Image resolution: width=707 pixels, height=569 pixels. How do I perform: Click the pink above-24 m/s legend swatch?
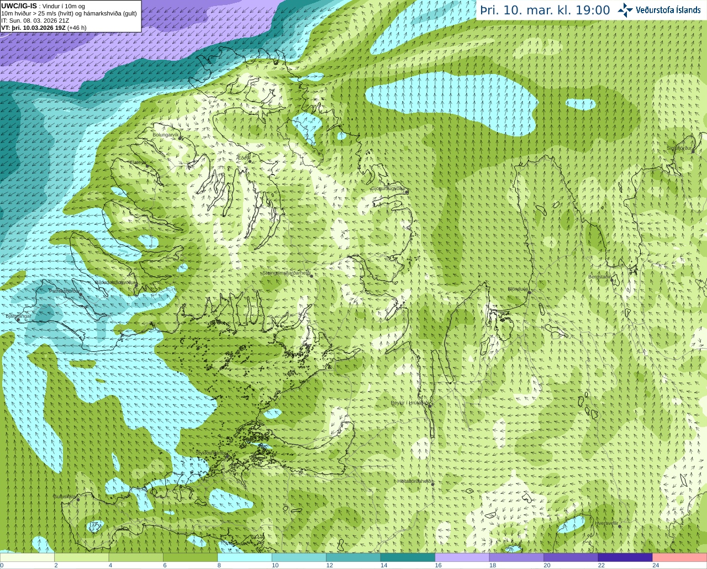(x=679, y=557)
